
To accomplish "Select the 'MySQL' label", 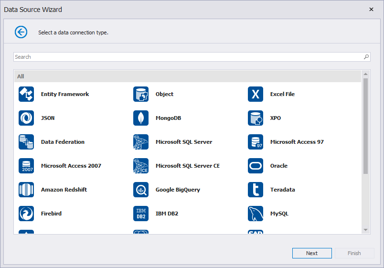I will pos(279,214).
